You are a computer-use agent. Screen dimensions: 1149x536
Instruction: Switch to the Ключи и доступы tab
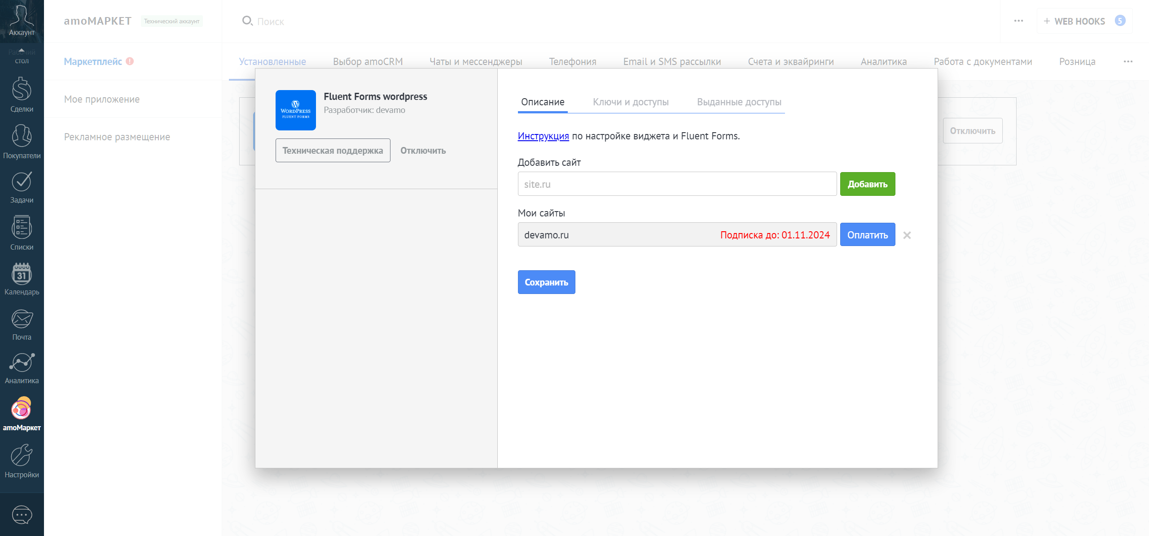(631, 102)
